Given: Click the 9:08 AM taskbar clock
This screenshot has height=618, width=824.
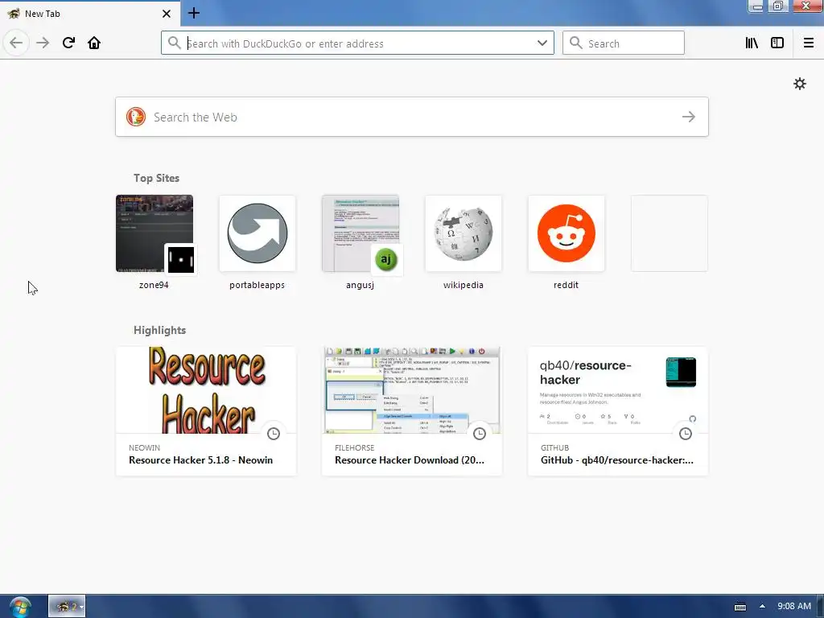Looking at the screenshot, I should pos(794,606).
